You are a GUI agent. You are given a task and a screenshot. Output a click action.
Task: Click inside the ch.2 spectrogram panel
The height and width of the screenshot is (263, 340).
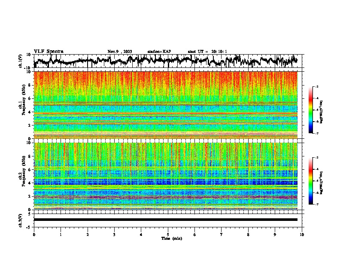point(166,176)
